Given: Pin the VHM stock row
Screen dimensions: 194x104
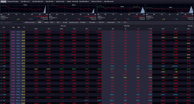Looking at the screenshot, I should click(1, 95).
